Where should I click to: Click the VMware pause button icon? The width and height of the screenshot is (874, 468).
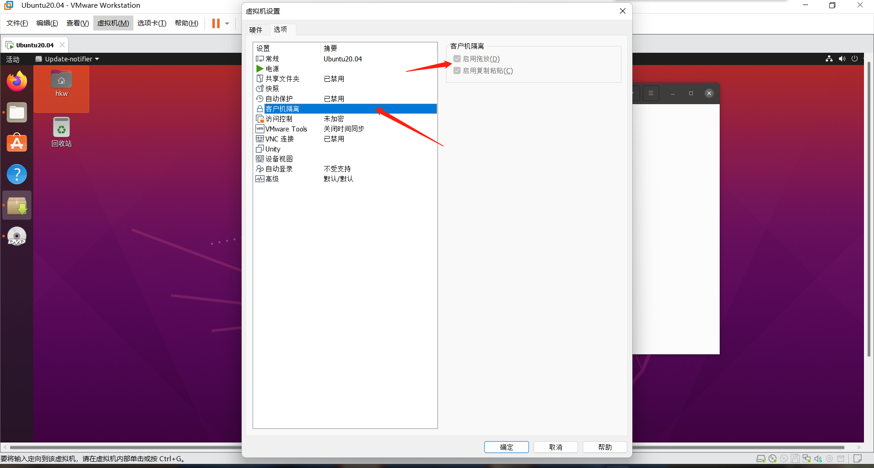pos(216,23)
